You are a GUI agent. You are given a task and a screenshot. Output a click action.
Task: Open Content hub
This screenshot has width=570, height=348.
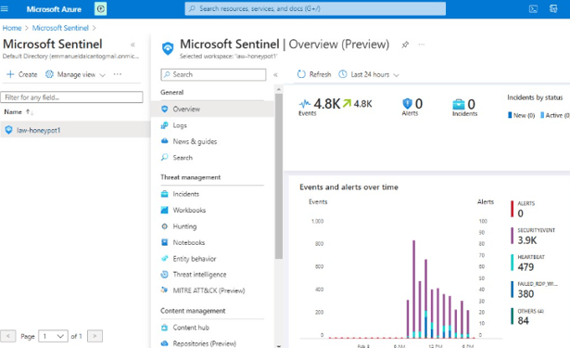pos(191,328)
